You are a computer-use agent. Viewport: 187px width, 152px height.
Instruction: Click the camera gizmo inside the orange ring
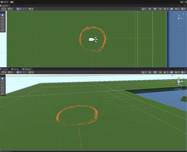pyautogui.click(x=93, y=39)
